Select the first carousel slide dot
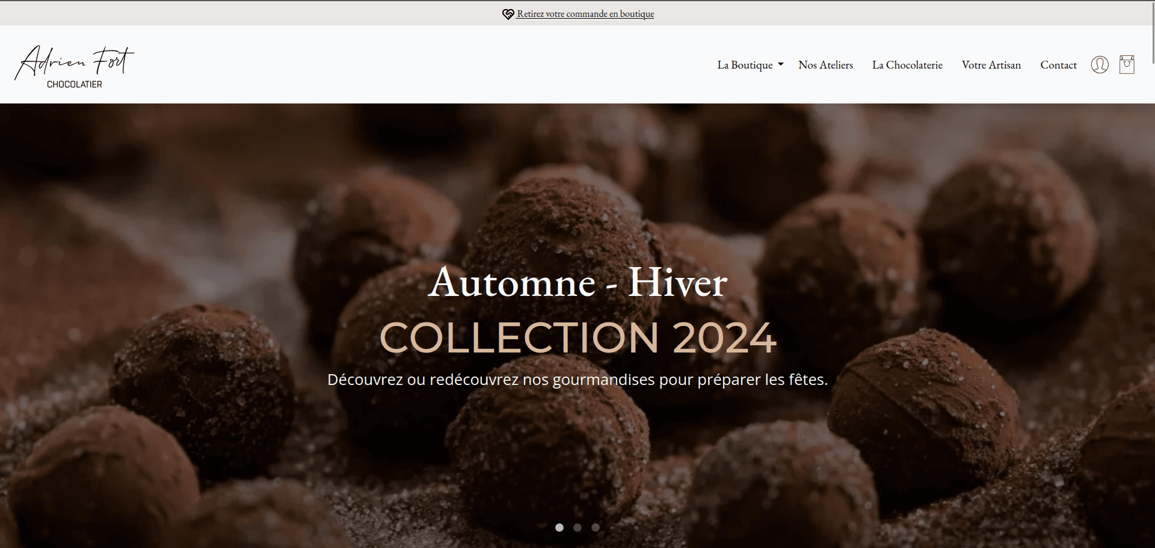The height and width of the screenshot is (548, 1155). coord(559,528)
